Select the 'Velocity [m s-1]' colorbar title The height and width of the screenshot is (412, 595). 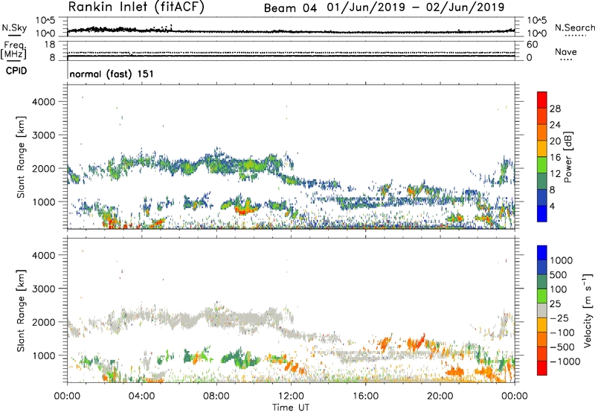tap(588, 310)
